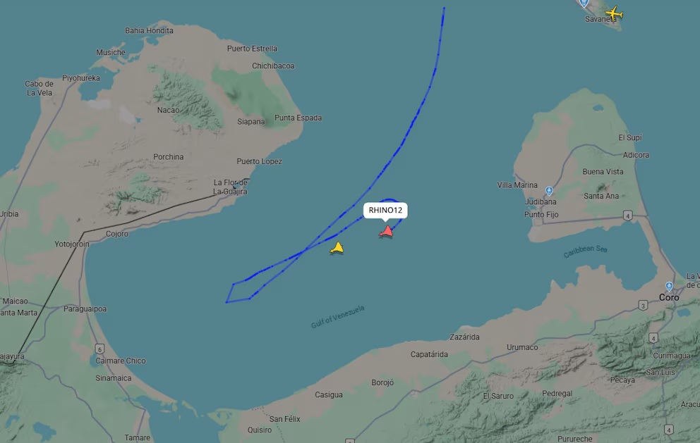The height and width of the screenshot is (443, 700).
Task: Click route 4 shield east of Punto Fijo
Action: pos(628,216)
